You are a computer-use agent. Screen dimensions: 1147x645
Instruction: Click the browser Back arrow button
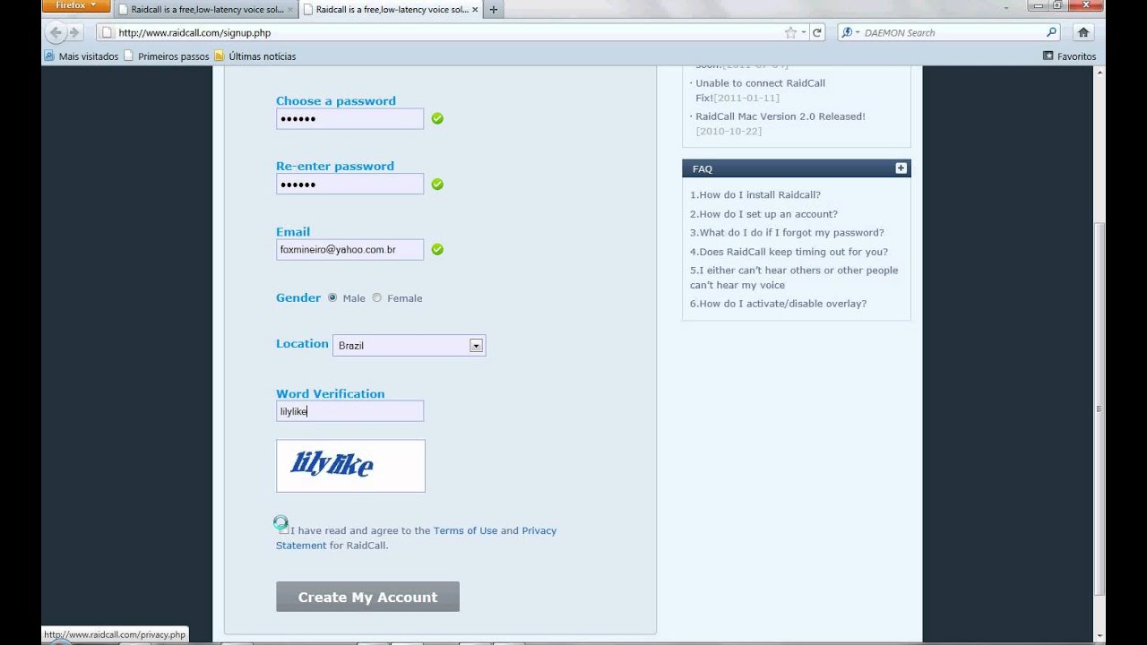[x=56, y=32]
